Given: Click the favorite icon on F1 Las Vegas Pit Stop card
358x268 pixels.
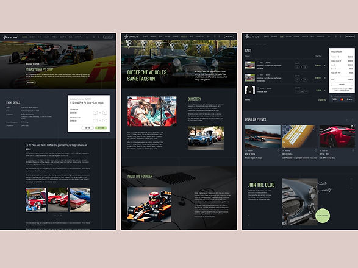Looking at the screenshot, I should click(279, 150).
